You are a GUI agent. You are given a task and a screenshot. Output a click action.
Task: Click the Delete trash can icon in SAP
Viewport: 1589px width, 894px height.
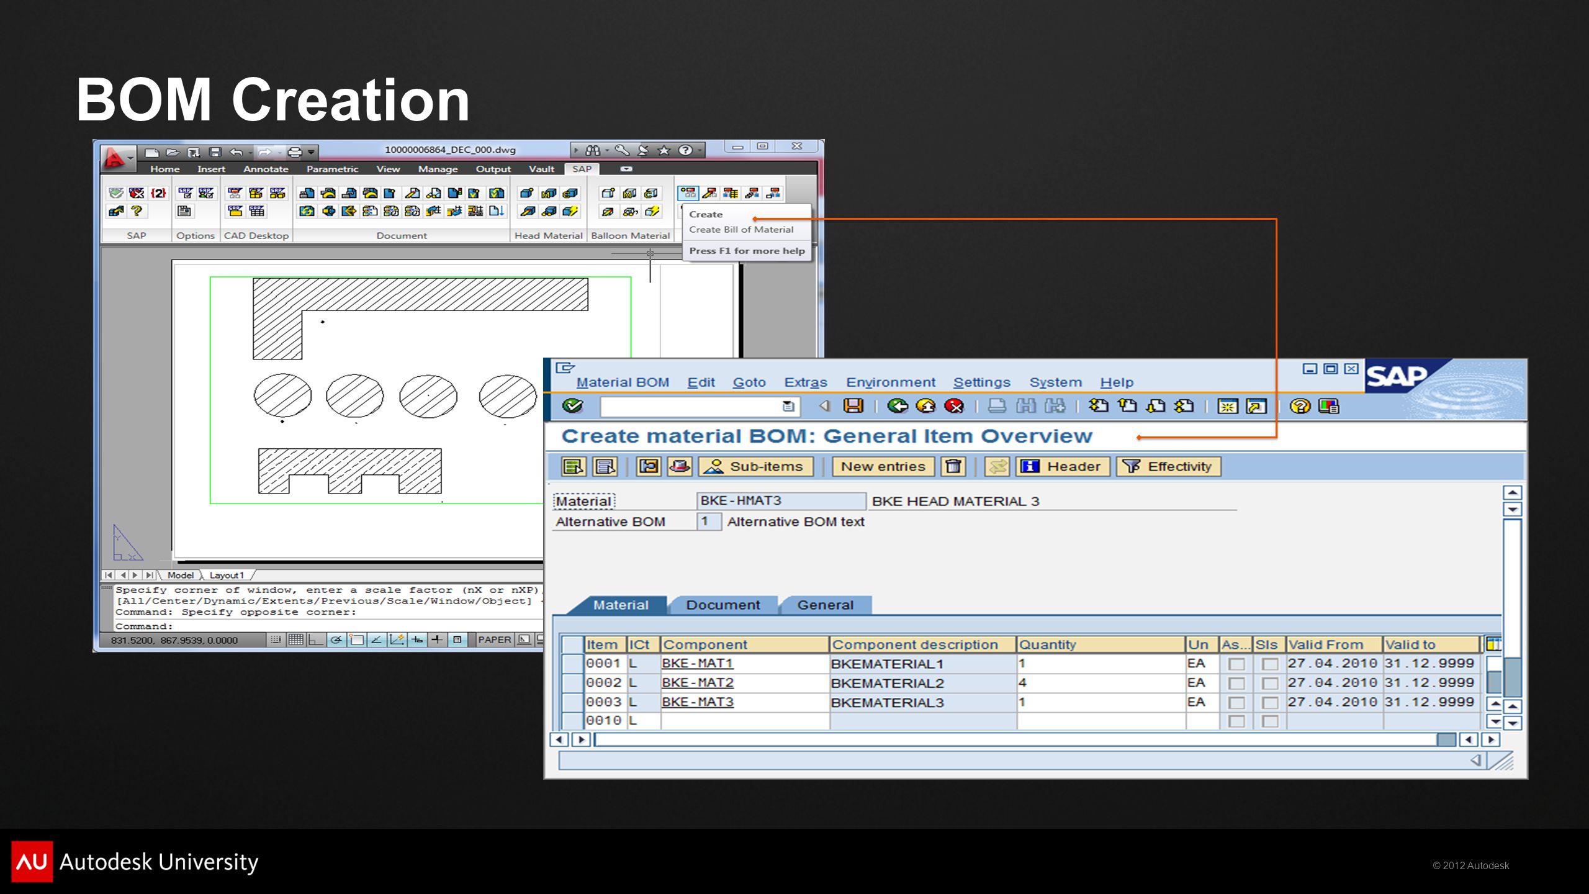pos(953,466)
